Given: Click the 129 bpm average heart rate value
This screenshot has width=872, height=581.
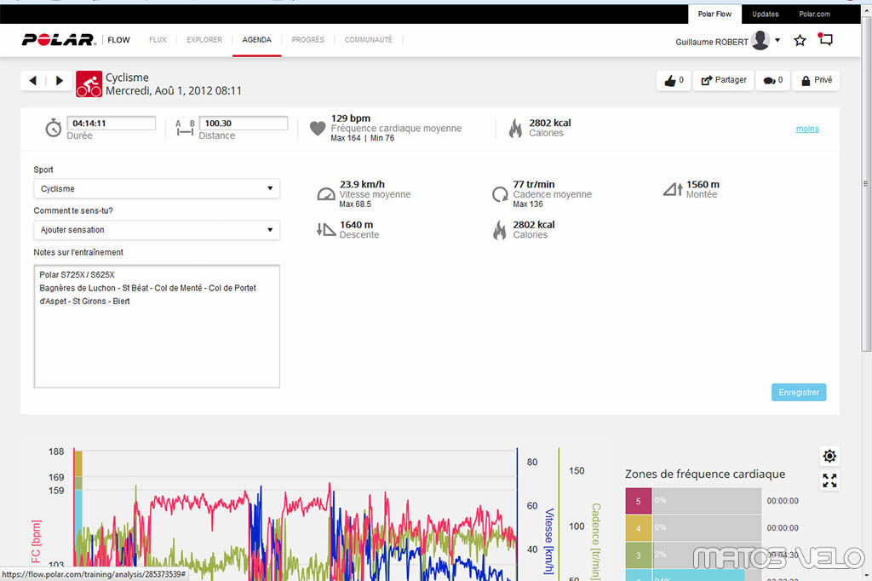Looking at the screenshot, I should (350, 118).
